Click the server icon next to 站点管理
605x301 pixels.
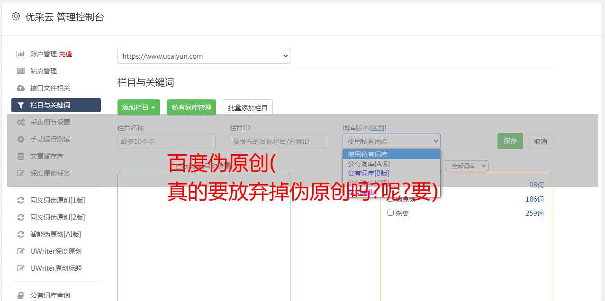20,71
